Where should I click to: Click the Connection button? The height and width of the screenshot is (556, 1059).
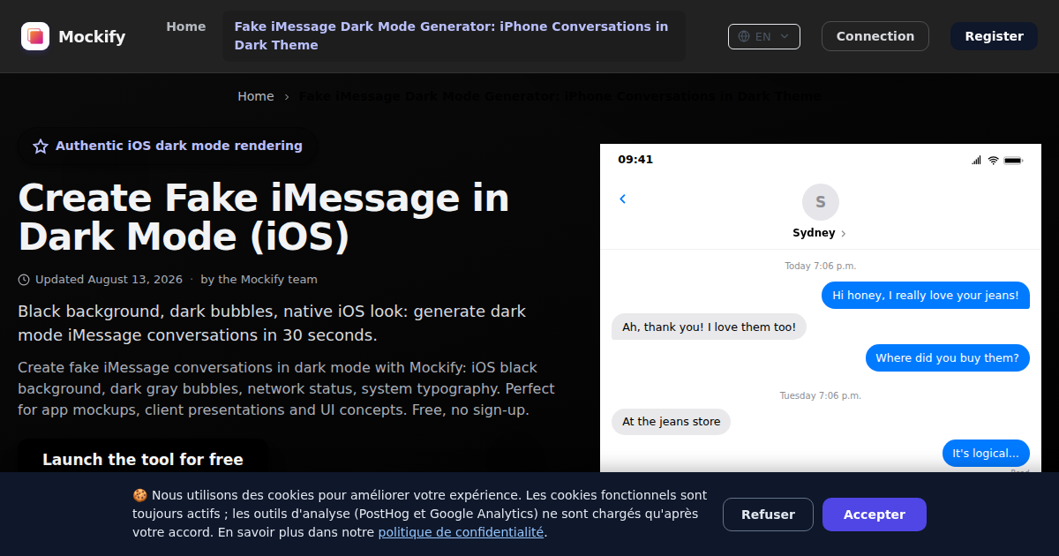(875, 36)
